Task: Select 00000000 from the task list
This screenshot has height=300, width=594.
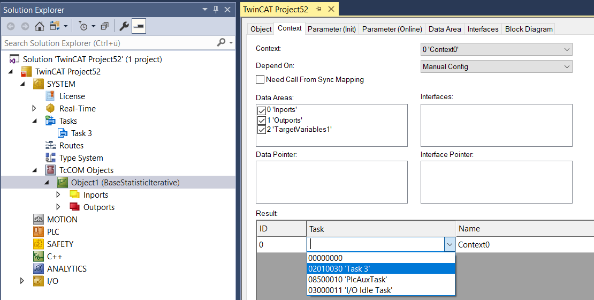Action: point(380,258)
